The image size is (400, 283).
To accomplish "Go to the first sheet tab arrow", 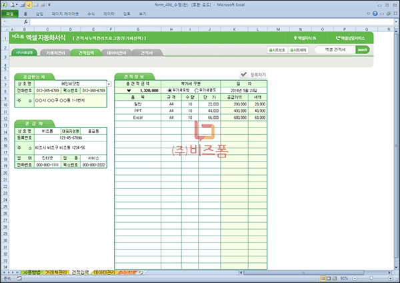I will [x=4, y=272].
